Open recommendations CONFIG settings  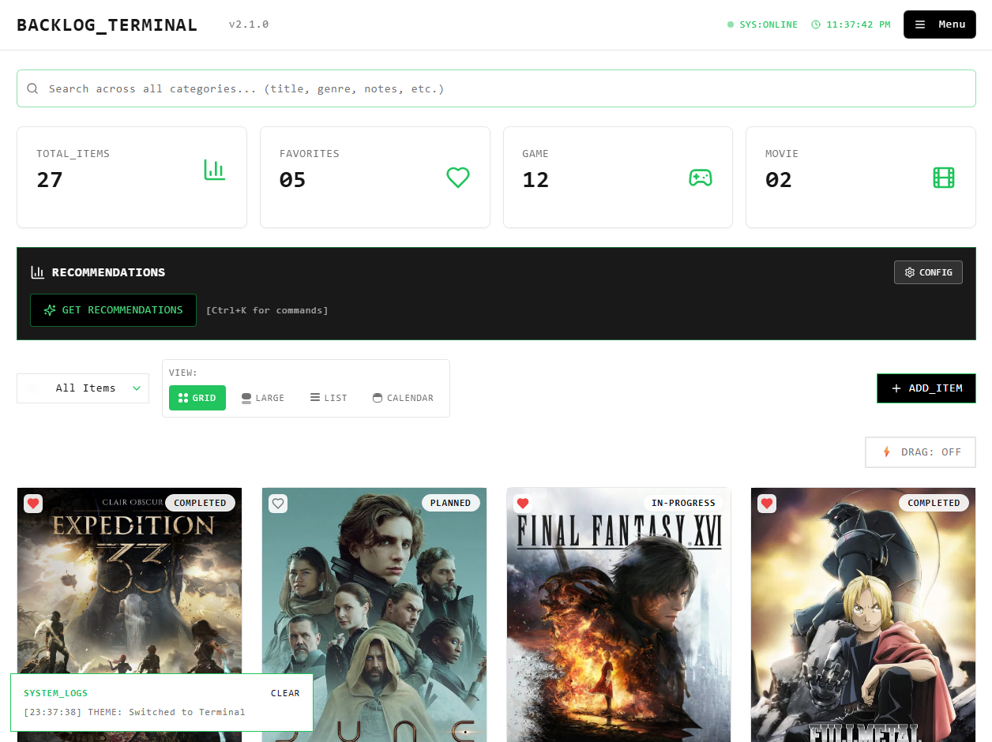click(928, 272)
